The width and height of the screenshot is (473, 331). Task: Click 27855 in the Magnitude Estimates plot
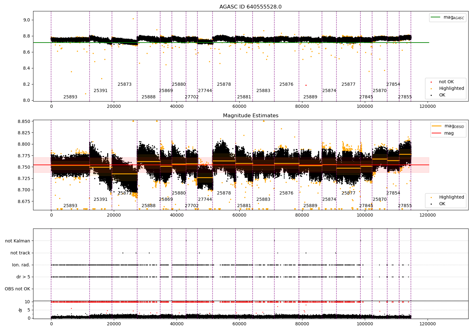coord(405,206)
